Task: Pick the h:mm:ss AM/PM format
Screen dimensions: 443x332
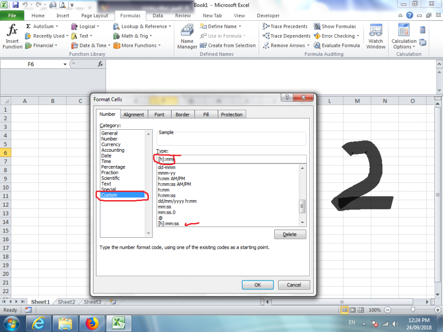Action: pos(175,184)
